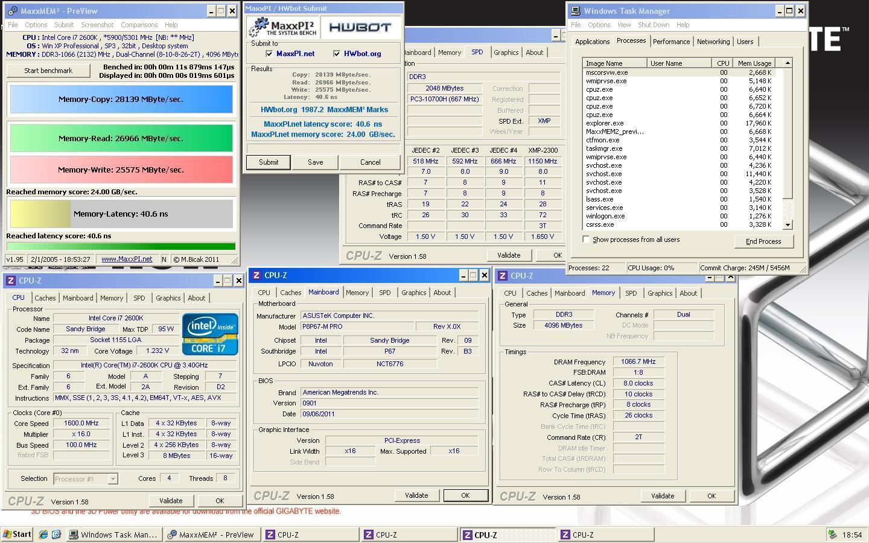Open the View menu in Task Manager
Viewport: 869px width, 543px height.
[624, 25]
